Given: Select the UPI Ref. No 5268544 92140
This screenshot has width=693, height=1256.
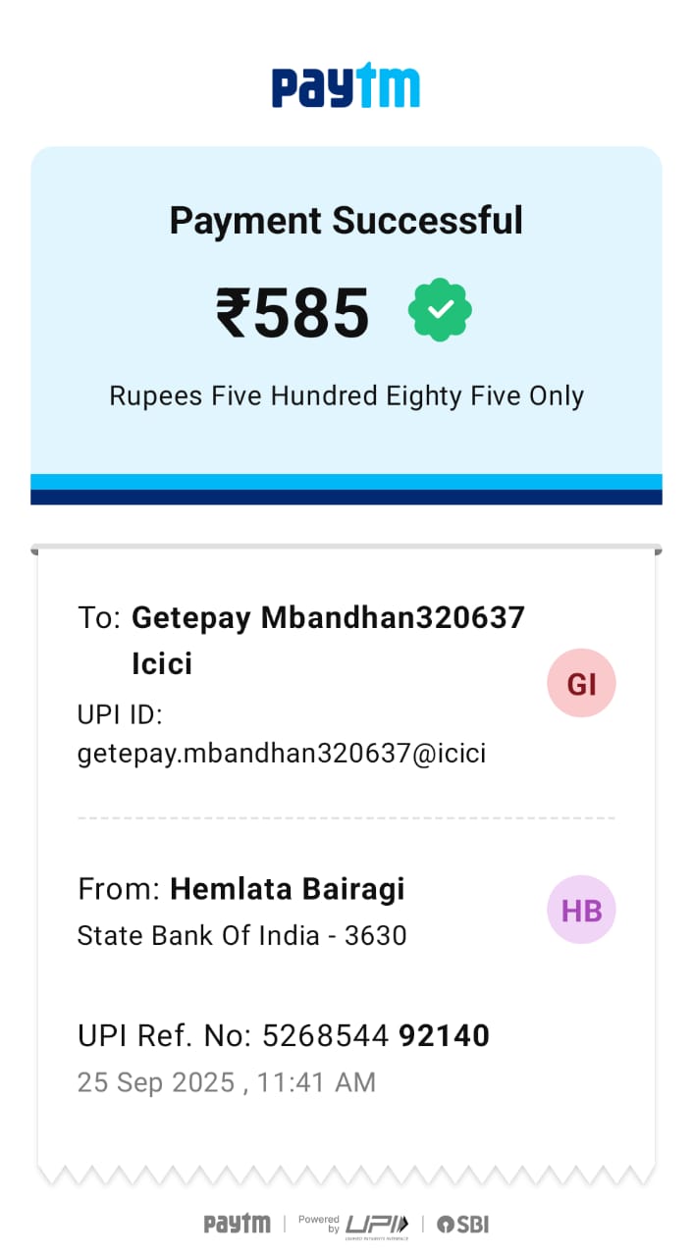Looking at the screenshot, I should pyautogui.click(x=283, y=1035).
